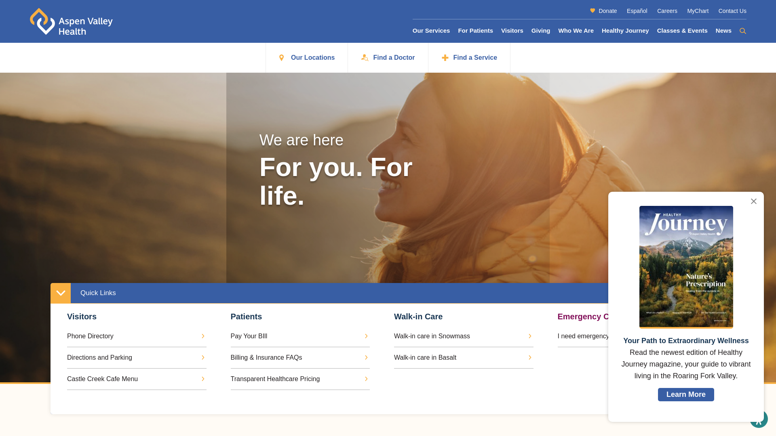Click the plus icon for Find a Service
Image resolution: width=776 pixels, height=436 pixels.
(445, 58)
